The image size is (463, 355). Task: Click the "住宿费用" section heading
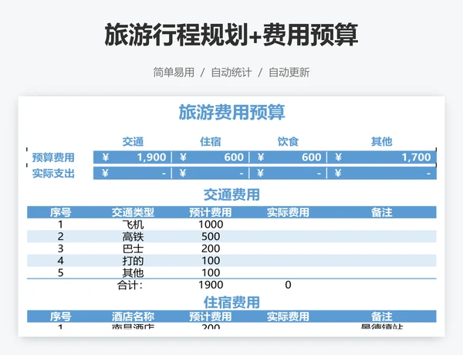point(231,303)
